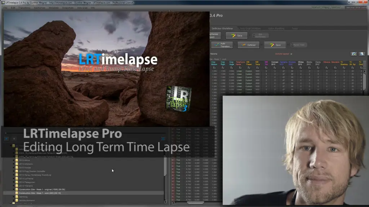Switch to the Holy Grail Workflow tab
The image size is (369, 207).
coord(250,28)
